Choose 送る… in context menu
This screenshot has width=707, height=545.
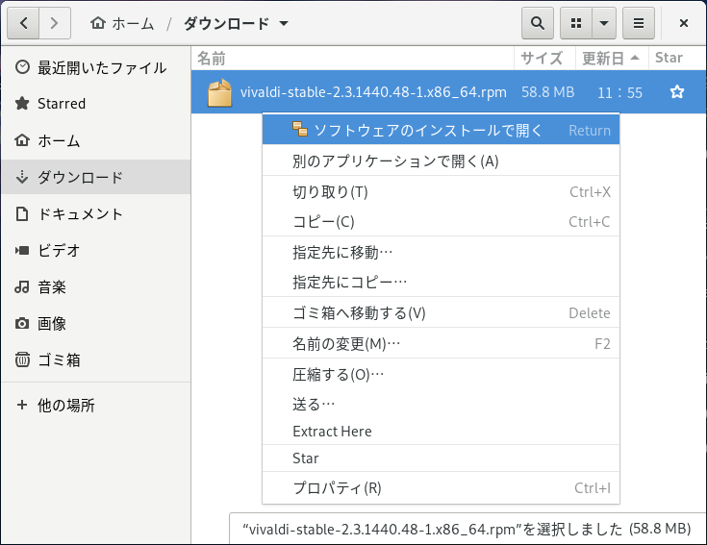click(441, 404)
